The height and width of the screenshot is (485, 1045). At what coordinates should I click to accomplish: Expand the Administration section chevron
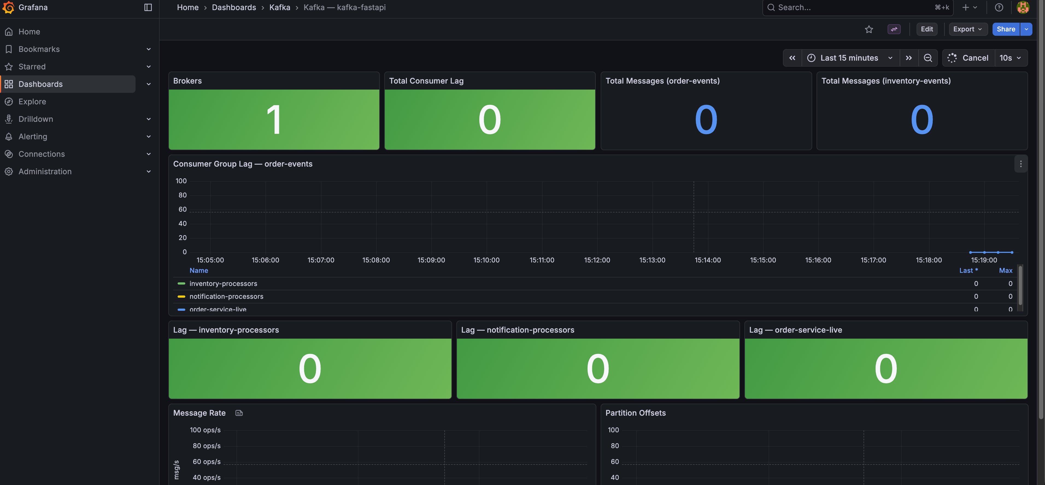pyautogui.click(x=148, y=171)
